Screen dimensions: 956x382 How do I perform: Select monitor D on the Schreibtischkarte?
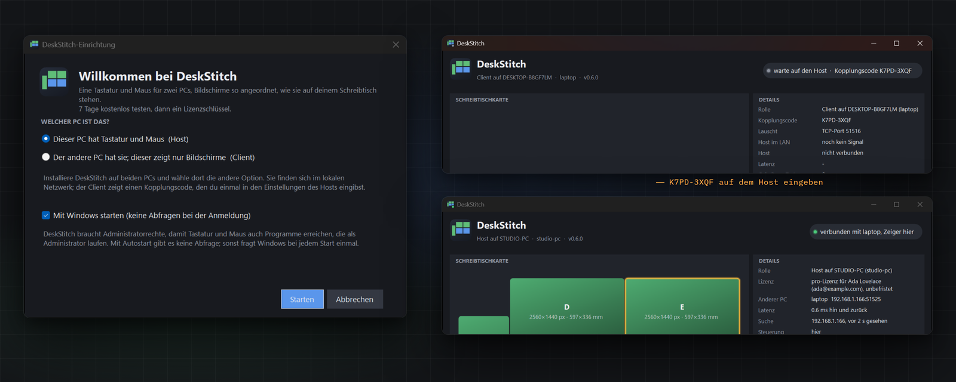tap(566, 306)
